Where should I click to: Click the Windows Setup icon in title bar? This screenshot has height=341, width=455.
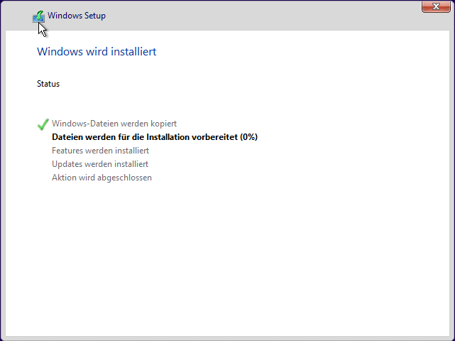tap(38, 16)
